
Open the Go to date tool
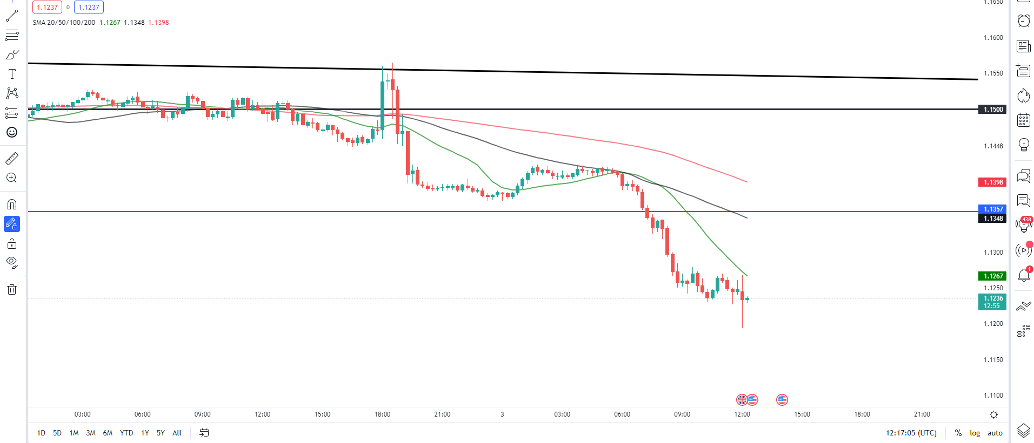click(204, 433)
